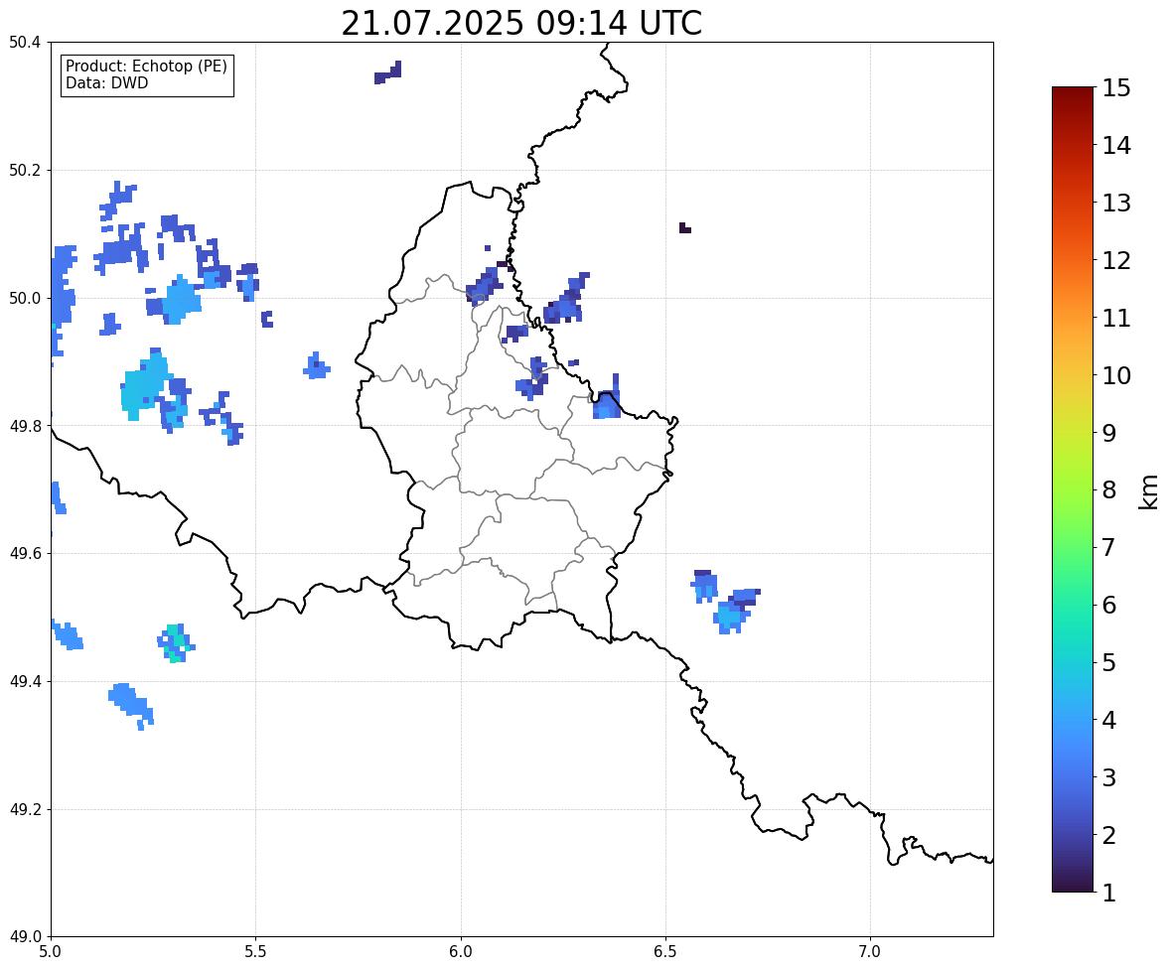Click the title "21.07.2025 09:14 UTC"
The height and width of the screenshot is (969, 1170).
point(520,23)
